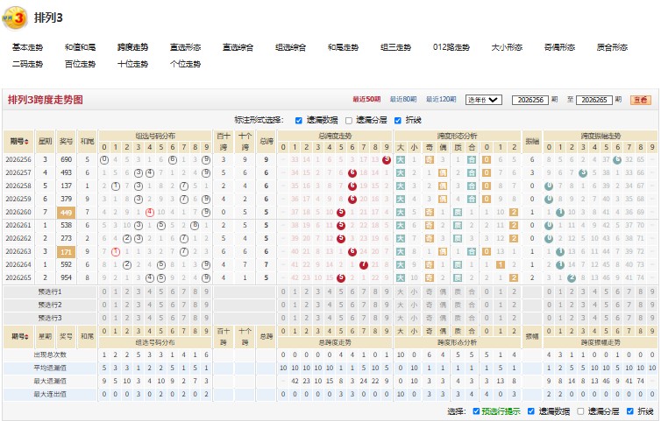Click the red-circled 1 in row 2026263
This screenshot has height=421, width=661.
116,252
